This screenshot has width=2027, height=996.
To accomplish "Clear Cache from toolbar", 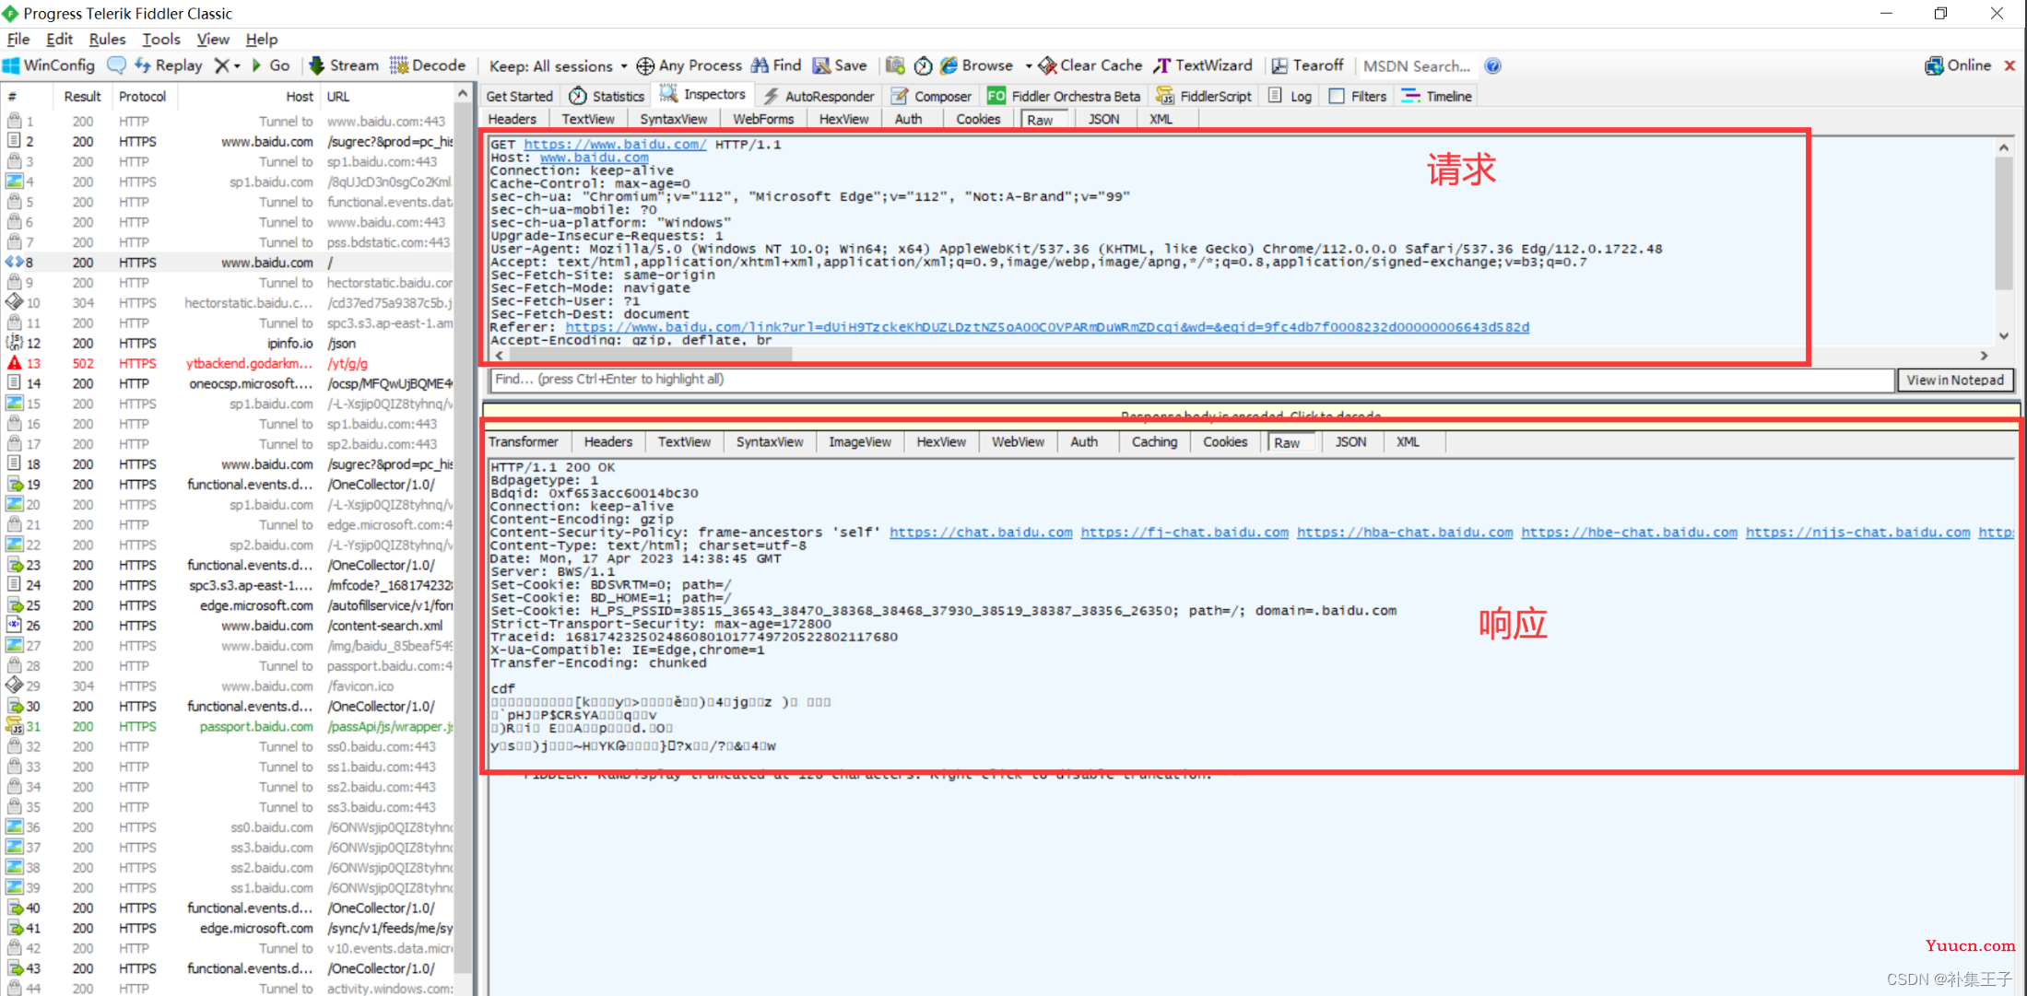I will (x=1090, y=65).
